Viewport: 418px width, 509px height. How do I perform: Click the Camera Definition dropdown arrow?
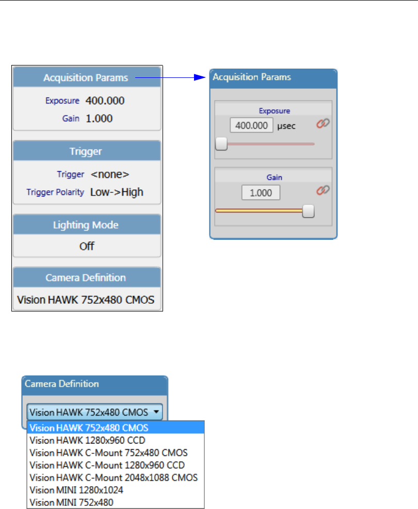point(156,412)
